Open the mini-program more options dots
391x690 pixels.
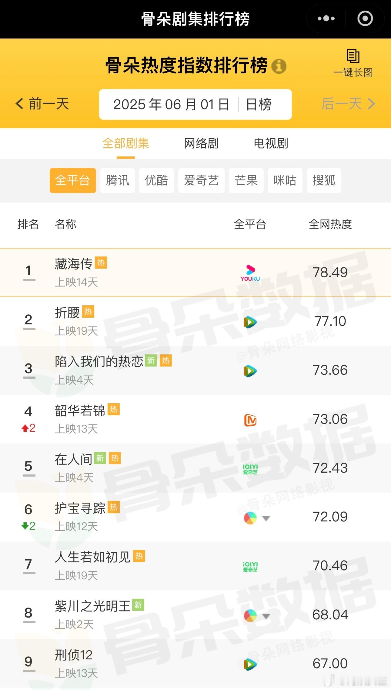point(326,18)
